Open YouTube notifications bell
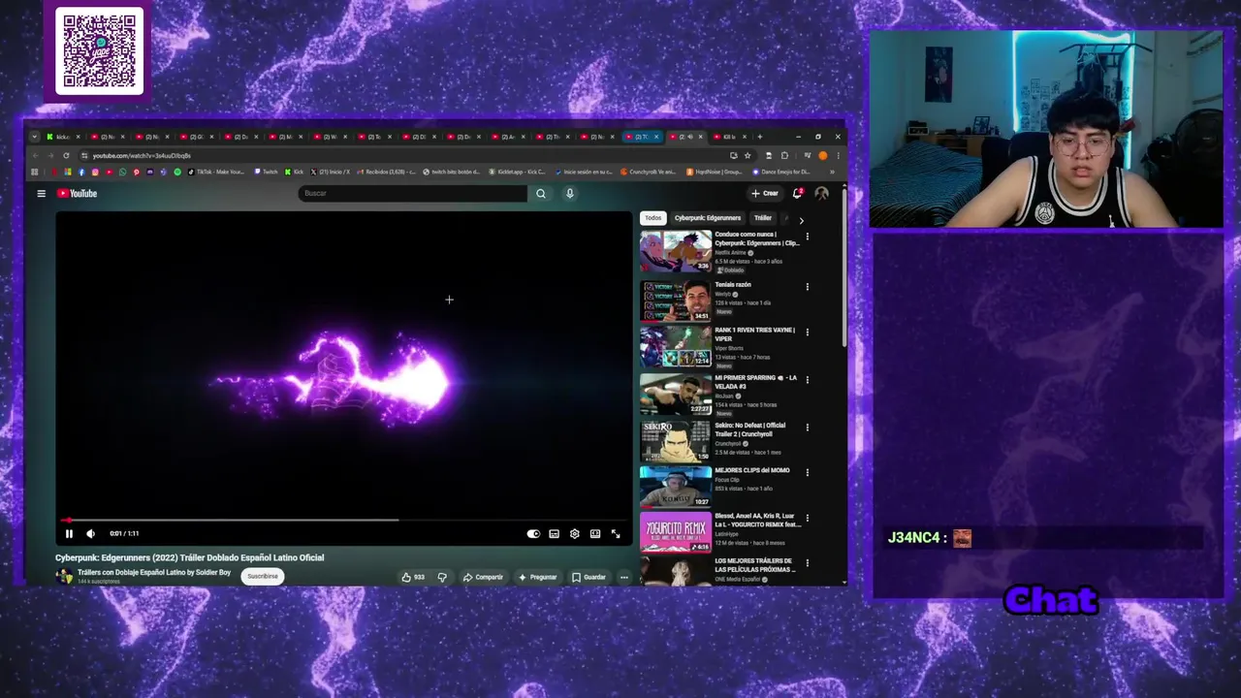The height and width of the screenshot is (698, 1241). [797, 194]
